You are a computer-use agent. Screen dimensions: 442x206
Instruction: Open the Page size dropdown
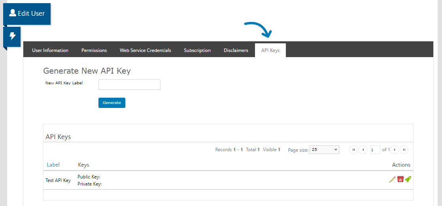pos(324,150)
